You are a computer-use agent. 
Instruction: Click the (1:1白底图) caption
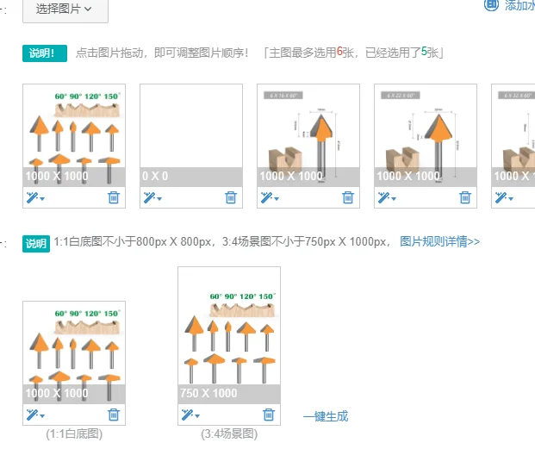(74, 433)
